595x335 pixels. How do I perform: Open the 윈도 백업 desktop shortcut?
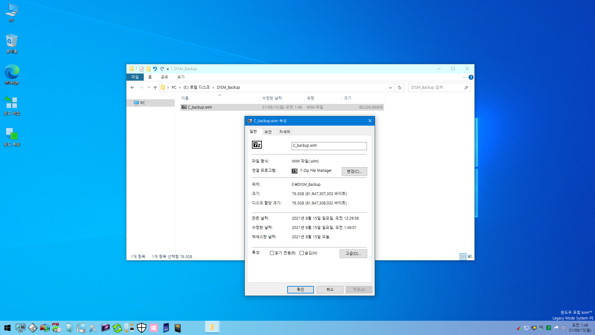click(x=12, y=105)
